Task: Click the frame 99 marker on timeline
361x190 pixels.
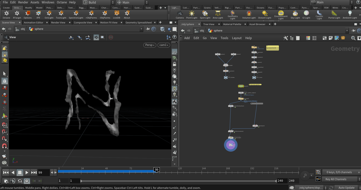Action: [156, 170]
